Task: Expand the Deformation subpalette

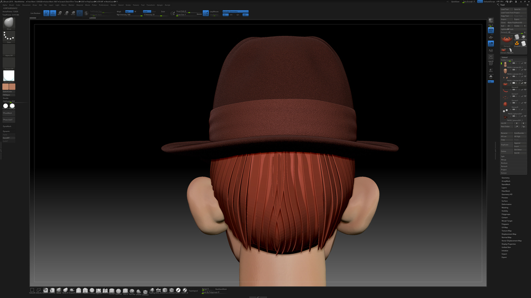Action: tap(507, 204)
